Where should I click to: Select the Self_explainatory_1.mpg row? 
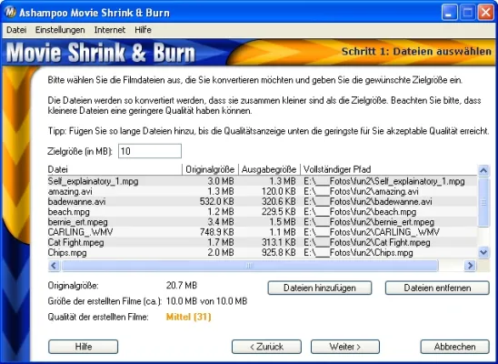(263, 181)
